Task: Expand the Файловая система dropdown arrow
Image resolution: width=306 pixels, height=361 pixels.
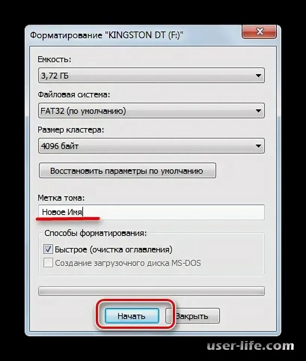Action: tap(258, 111)
